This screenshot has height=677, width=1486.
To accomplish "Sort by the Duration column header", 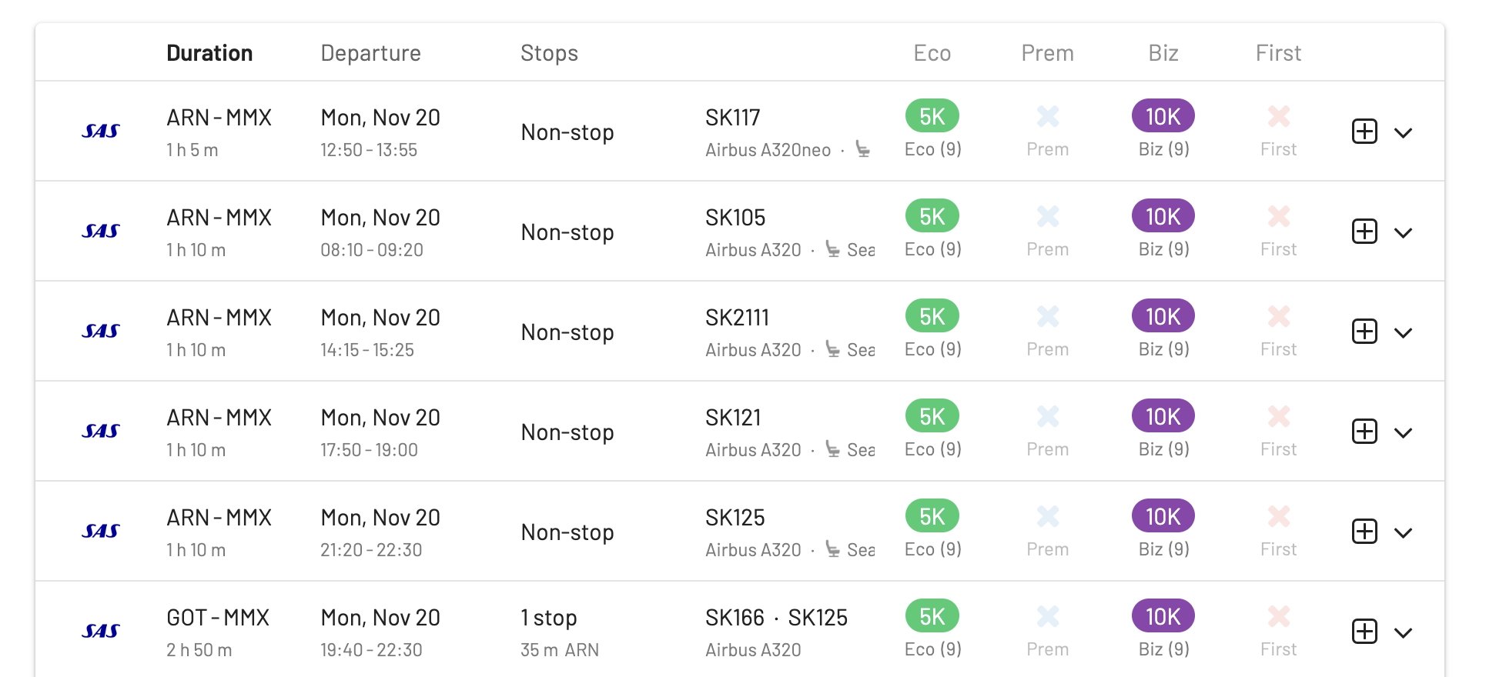I will [x=209, y=53].
